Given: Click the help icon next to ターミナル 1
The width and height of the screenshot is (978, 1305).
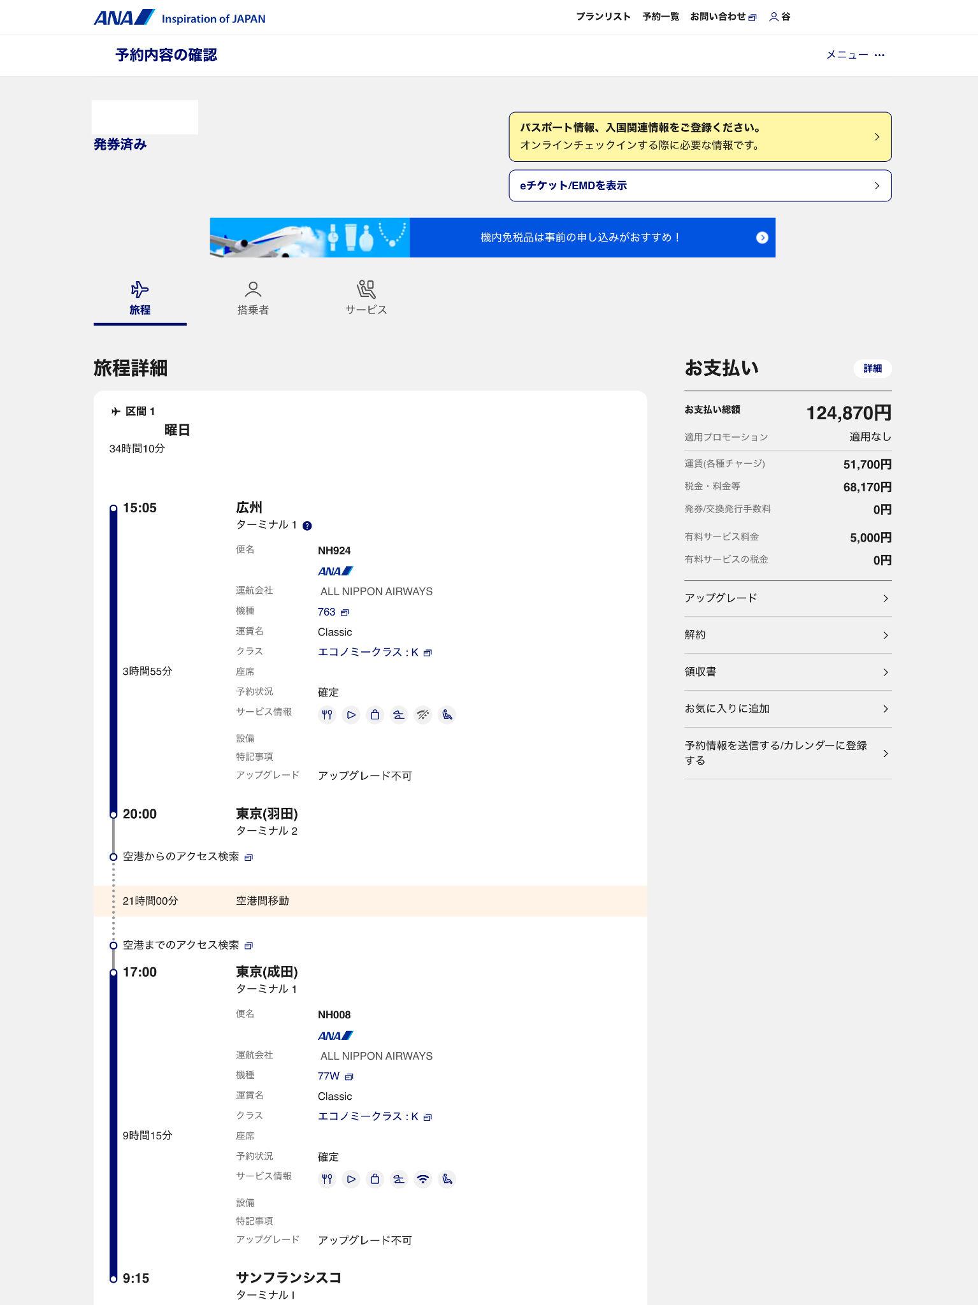Looking at the screenshot, I should click(307, 526).
